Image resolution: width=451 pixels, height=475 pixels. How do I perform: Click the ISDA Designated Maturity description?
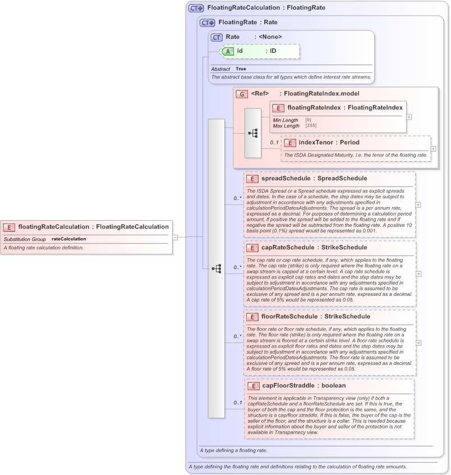(x=356, y=155)
